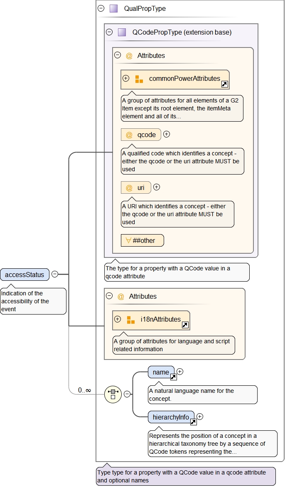Image resolution: width=285 pixels, height=487 pixels.
Task: Click the sequence compositor icon
Action: pyautogui.click(x=113, y=394)
